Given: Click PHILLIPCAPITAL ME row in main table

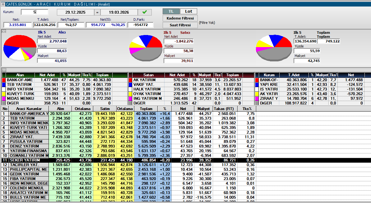Looking at the screenshot, I should click(129, 170).
